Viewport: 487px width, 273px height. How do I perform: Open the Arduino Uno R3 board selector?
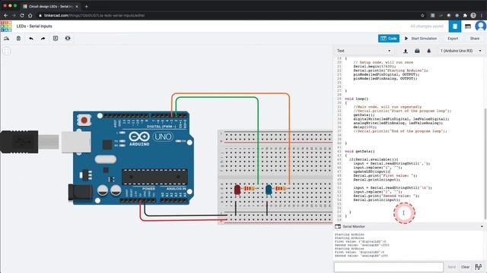[x=461, y=51]
